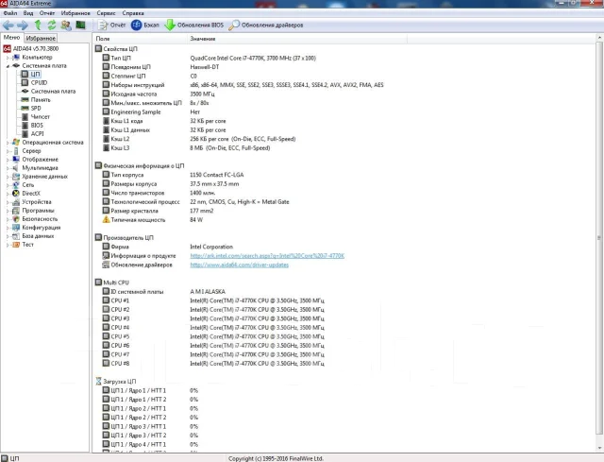Expand the Хранение данных node
Viewport: 604px width, 462px height.
coord(8,177)
